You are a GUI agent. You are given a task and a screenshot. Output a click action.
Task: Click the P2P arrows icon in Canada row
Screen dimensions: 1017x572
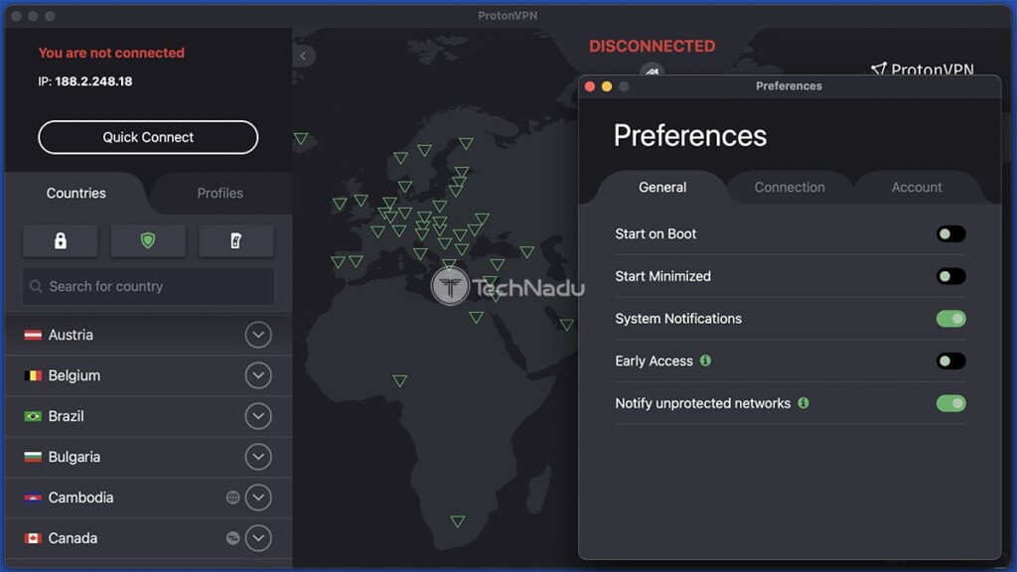(232, 538)
